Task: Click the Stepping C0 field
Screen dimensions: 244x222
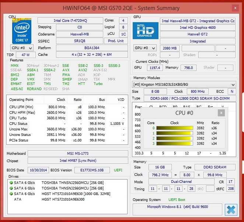Action: pyautogui.click(x=80, y=27)
